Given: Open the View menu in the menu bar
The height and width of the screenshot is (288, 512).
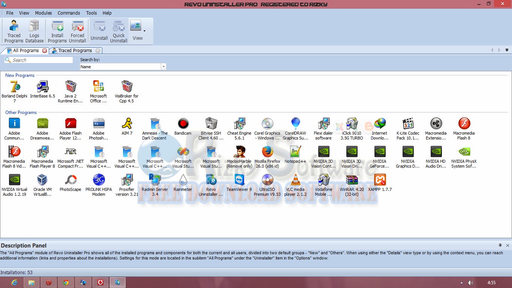Looking at the screenshot, I should (24, 13).
